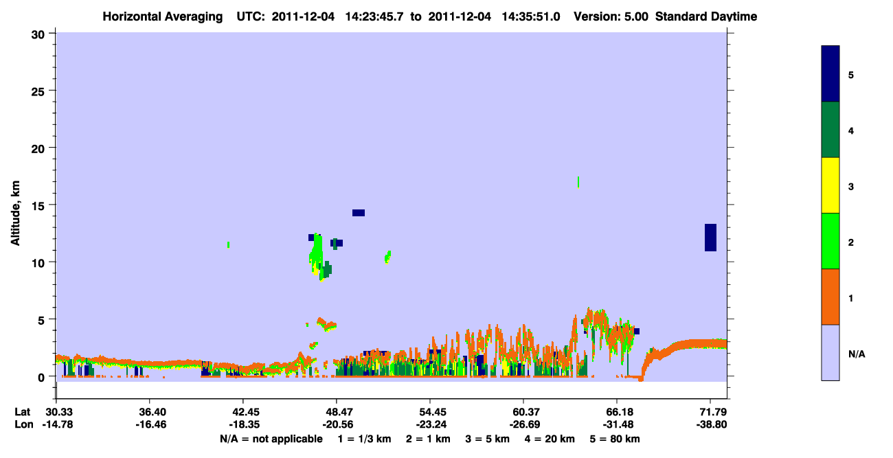Screen dimensions: 893x458
Task: Click the y-axis tick label 30
Action: coord(40,34)
